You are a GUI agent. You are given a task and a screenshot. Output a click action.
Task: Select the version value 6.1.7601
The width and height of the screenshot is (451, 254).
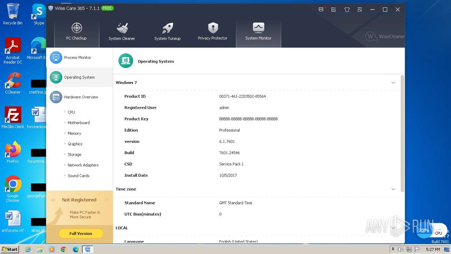click(227, 141)
